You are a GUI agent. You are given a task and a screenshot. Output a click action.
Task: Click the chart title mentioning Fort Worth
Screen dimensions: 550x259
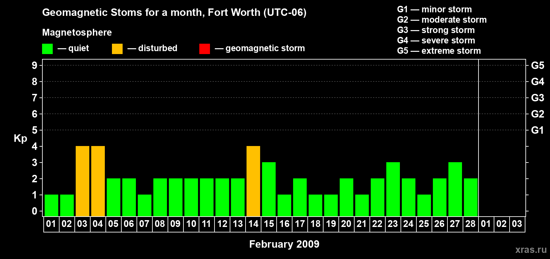pyautogui.click(x=174, y=13)
